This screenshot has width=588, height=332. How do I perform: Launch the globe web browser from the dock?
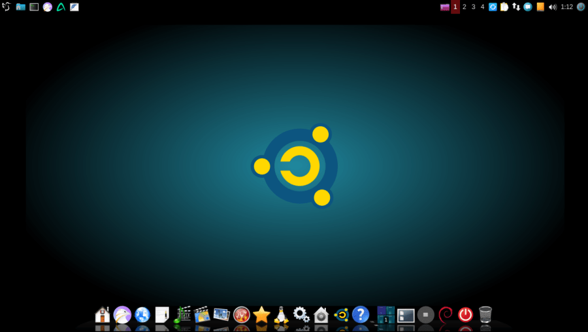(142, 315)
